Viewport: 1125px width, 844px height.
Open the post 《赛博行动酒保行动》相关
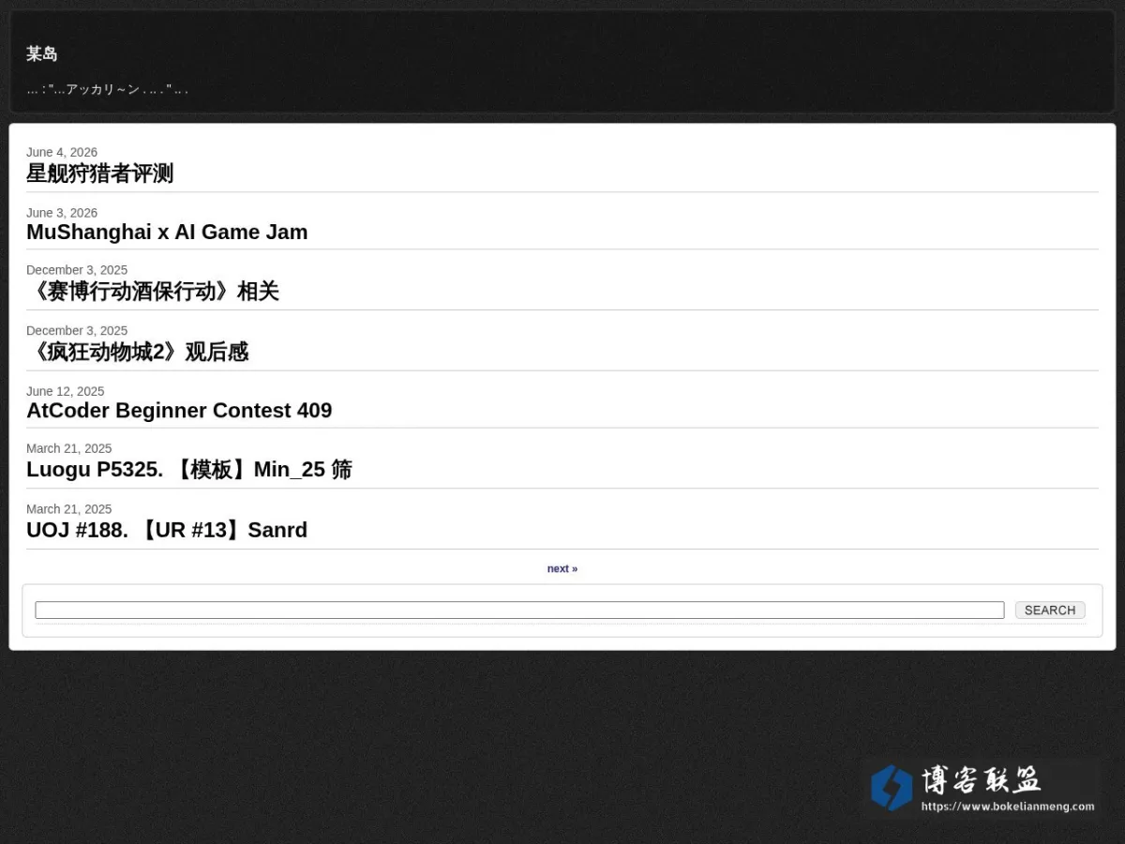click(x=153, y=292)
